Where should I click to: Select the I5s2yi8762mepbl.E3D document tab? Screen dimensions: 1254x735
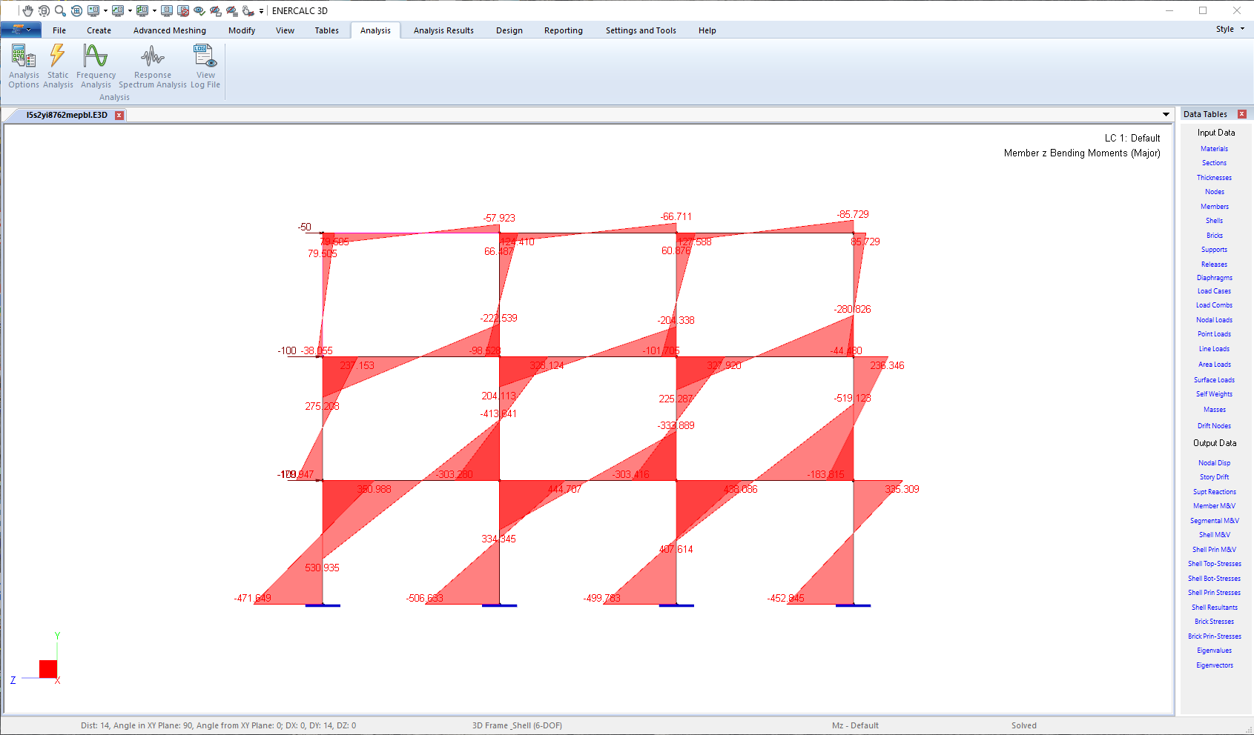click(67, 115)
